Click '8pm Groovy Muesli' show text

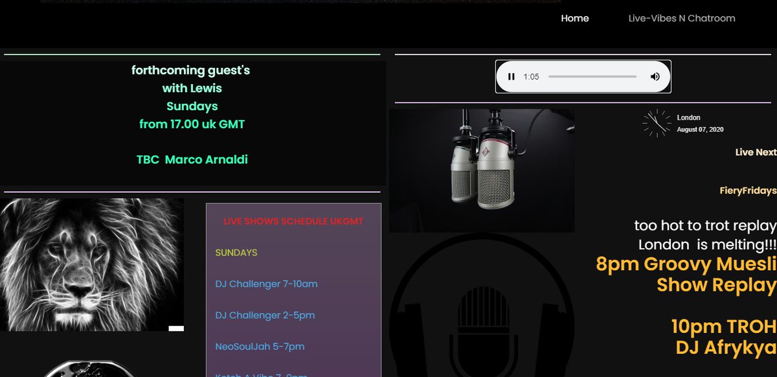coord(686,264)
